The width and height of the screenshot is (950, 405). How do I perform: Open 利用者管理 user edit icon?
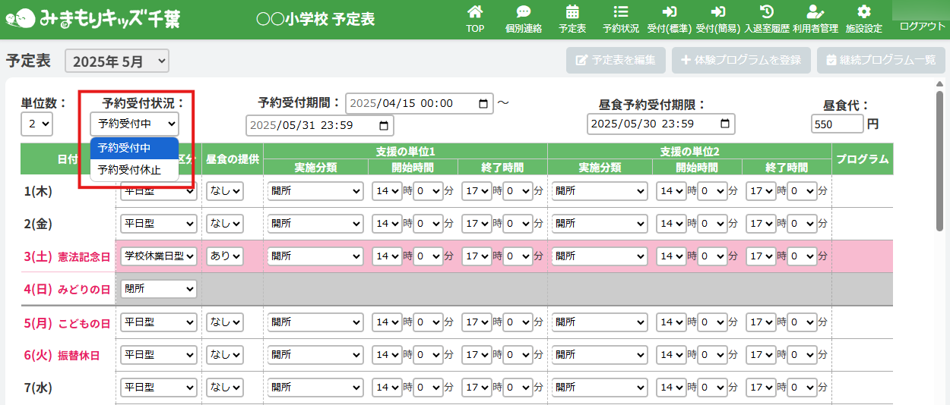(x=815, y=13)
